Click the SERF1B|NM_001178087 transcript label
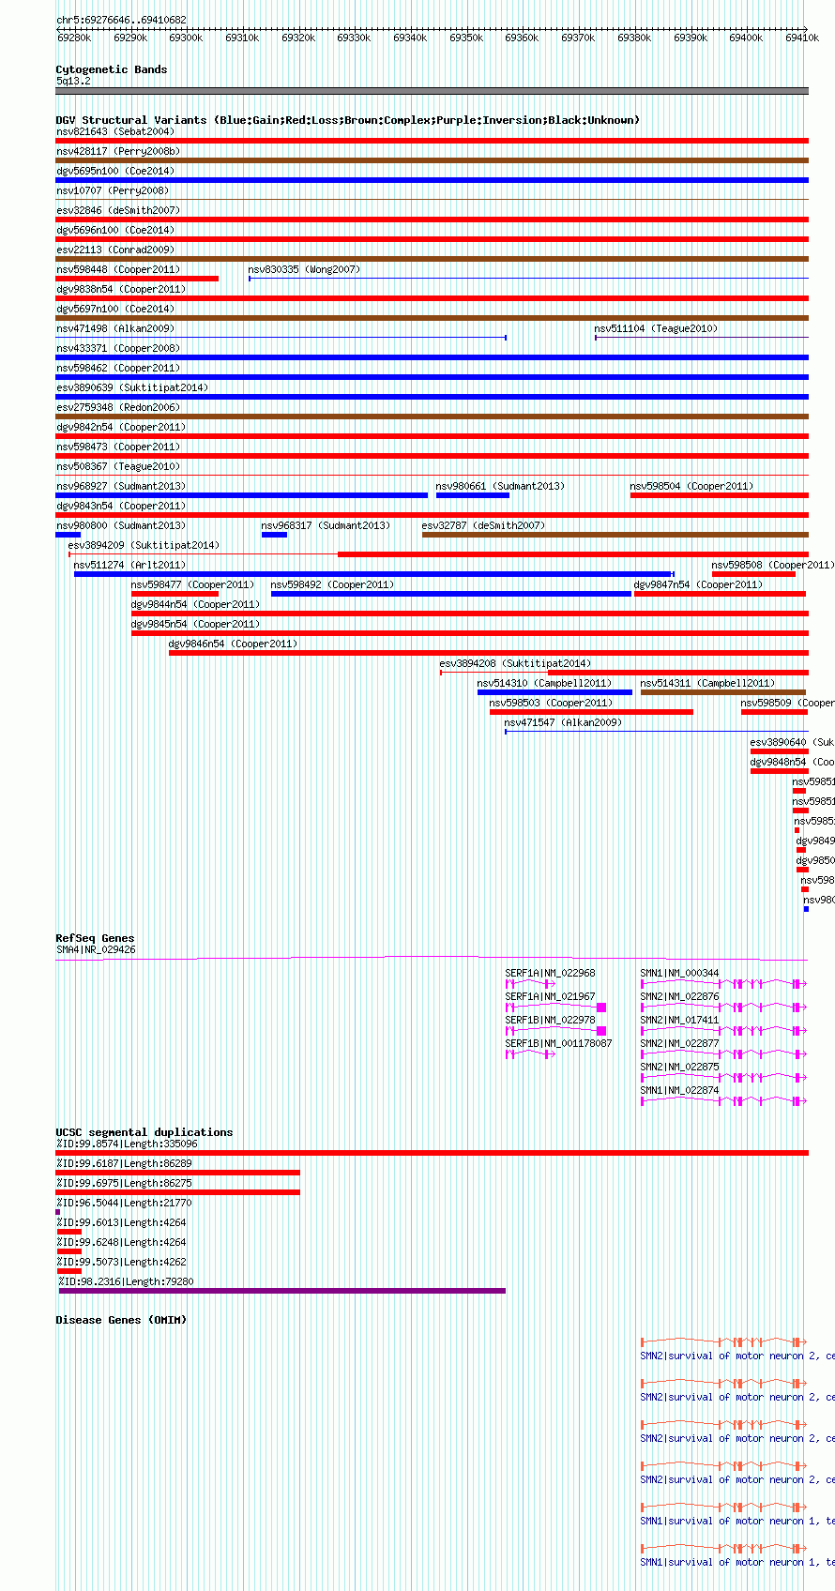Screen dimensions: 835x1591 click(558, 1043)
